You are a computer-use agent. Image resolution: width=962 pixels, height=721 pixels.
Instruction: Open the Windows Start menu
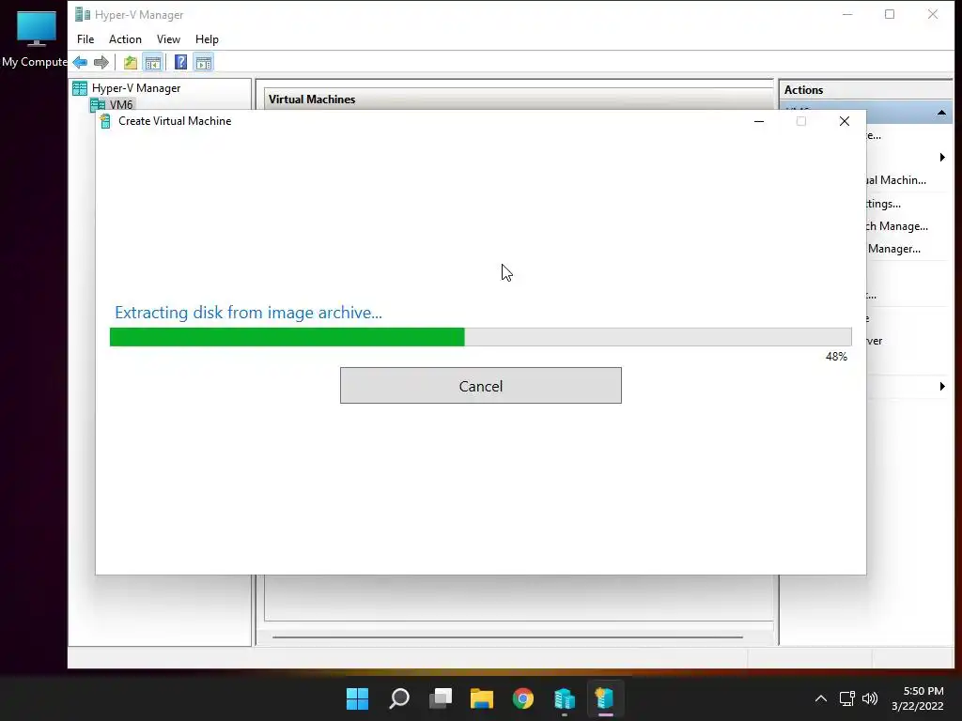357,698
